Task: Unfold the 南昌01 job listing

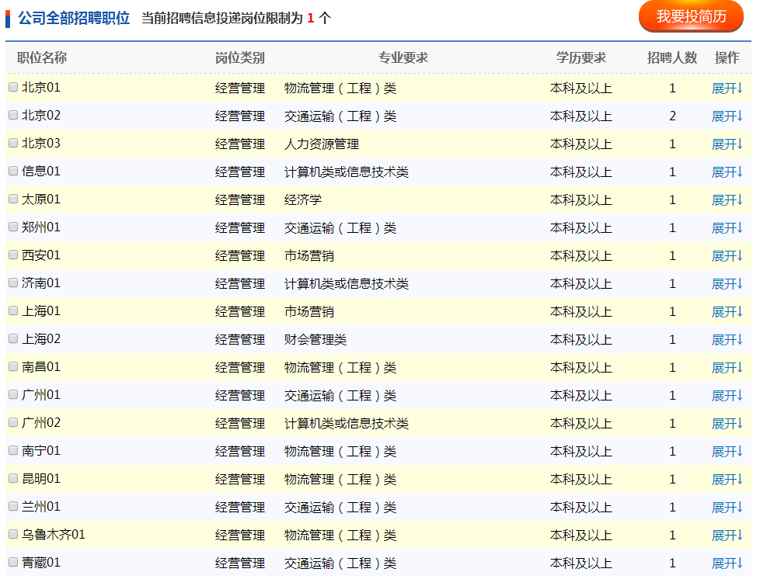Action: tap(727, 368)
